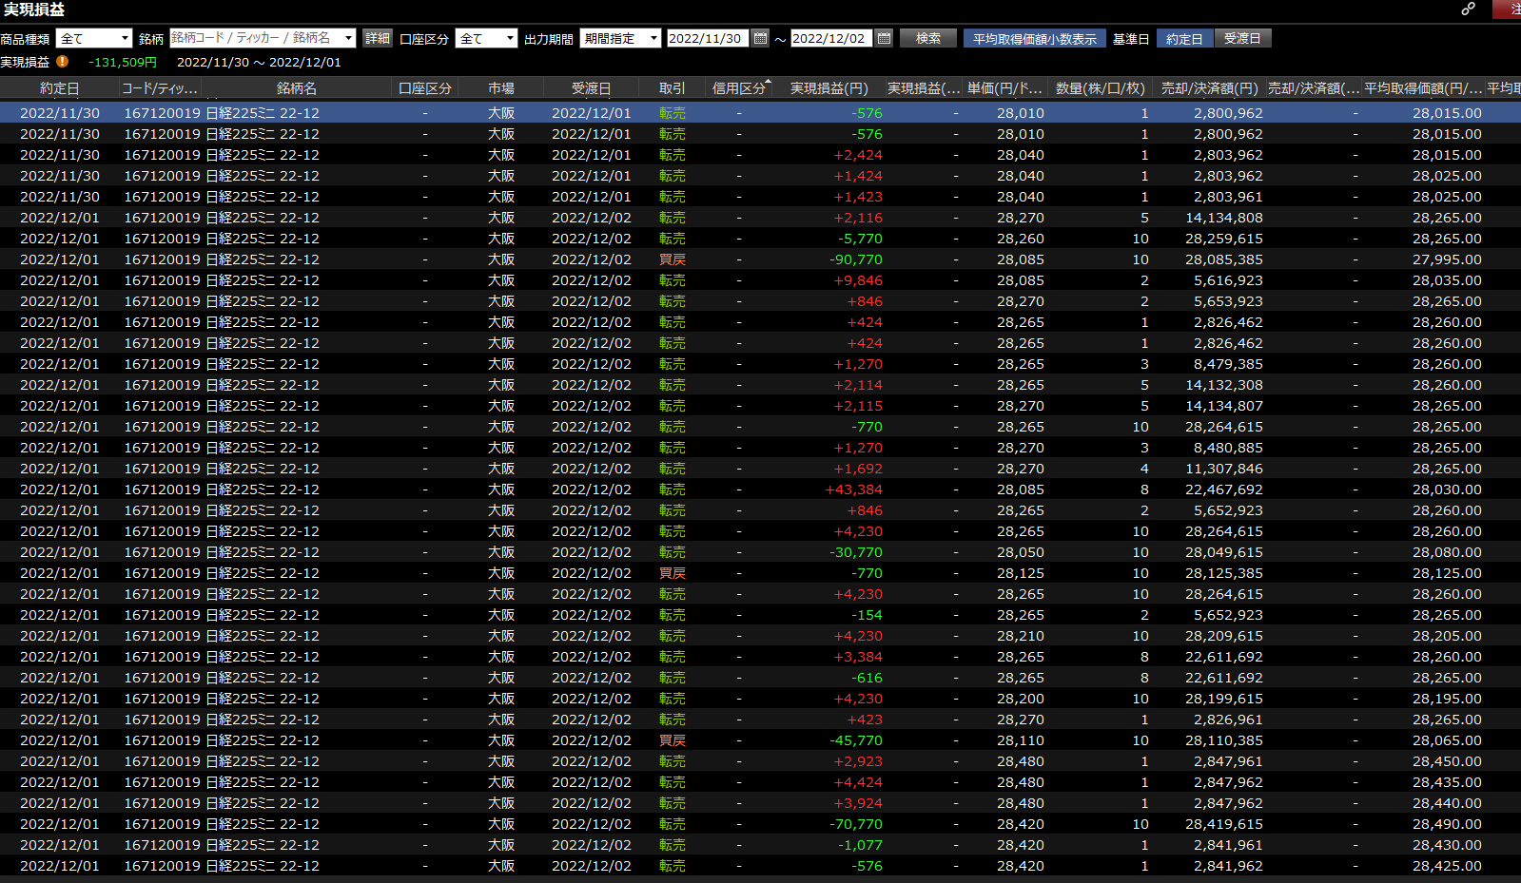Click the 検索 search button
The width and height of the screenshot is (1521, 883).
(x=928, y=38)
